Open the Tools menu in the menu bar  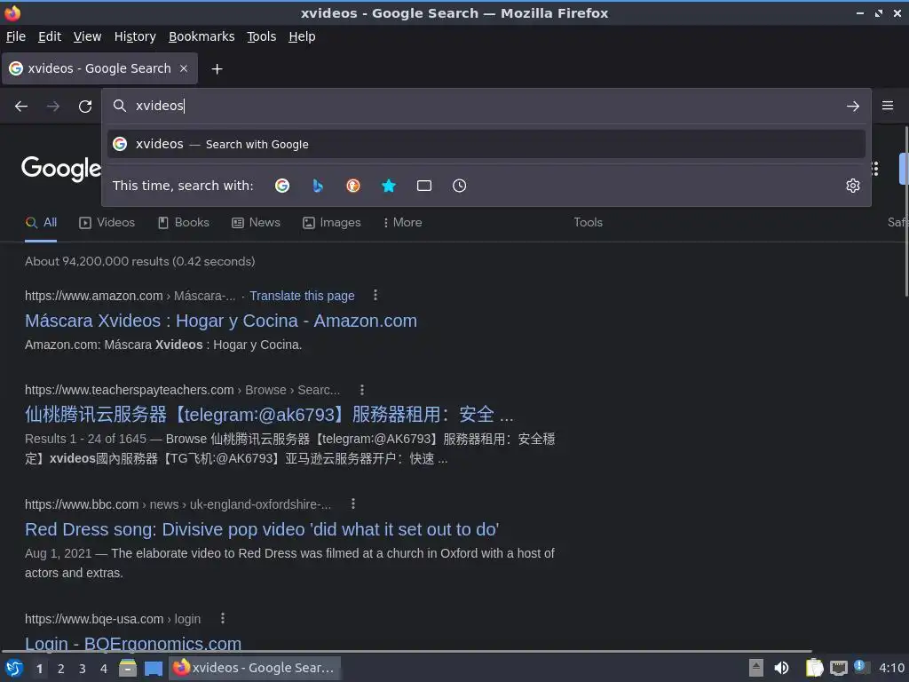pos(262,36)
